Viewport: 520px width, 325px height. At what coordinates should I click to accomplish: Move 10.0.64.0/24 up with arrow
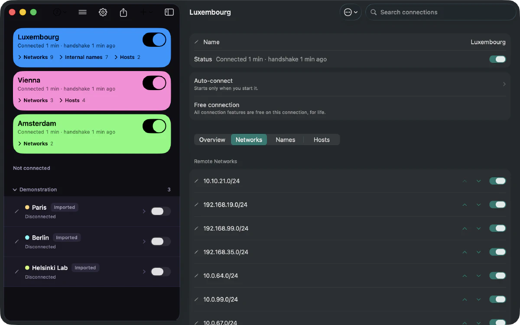(465, 276)
